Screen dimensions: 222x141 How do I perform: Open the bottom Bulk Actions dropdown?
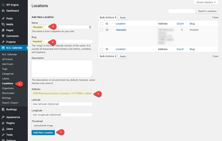107,56
